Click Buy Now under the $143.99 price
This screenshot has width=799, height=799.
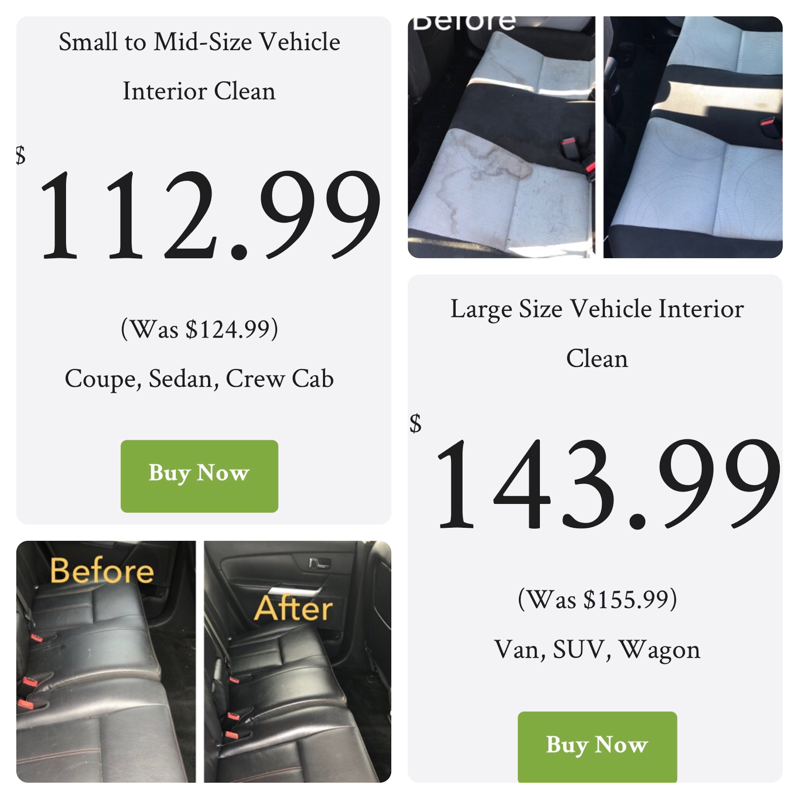tap(597, 747)
